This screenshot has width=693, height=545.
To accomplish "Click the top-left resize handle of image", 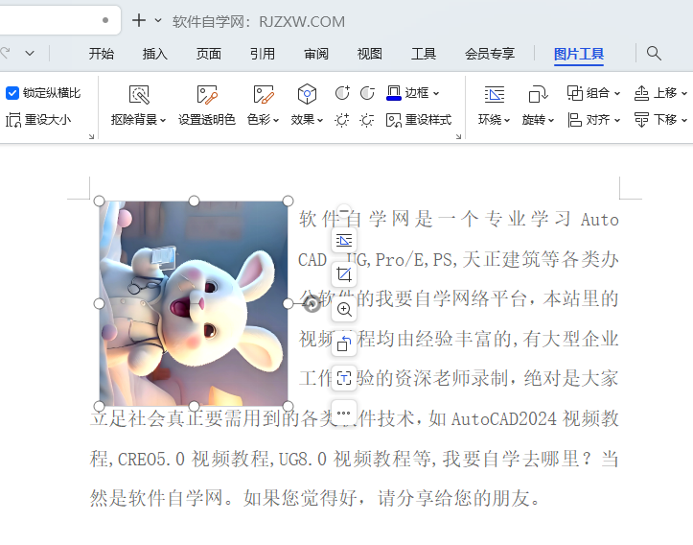I will [100, 201].
